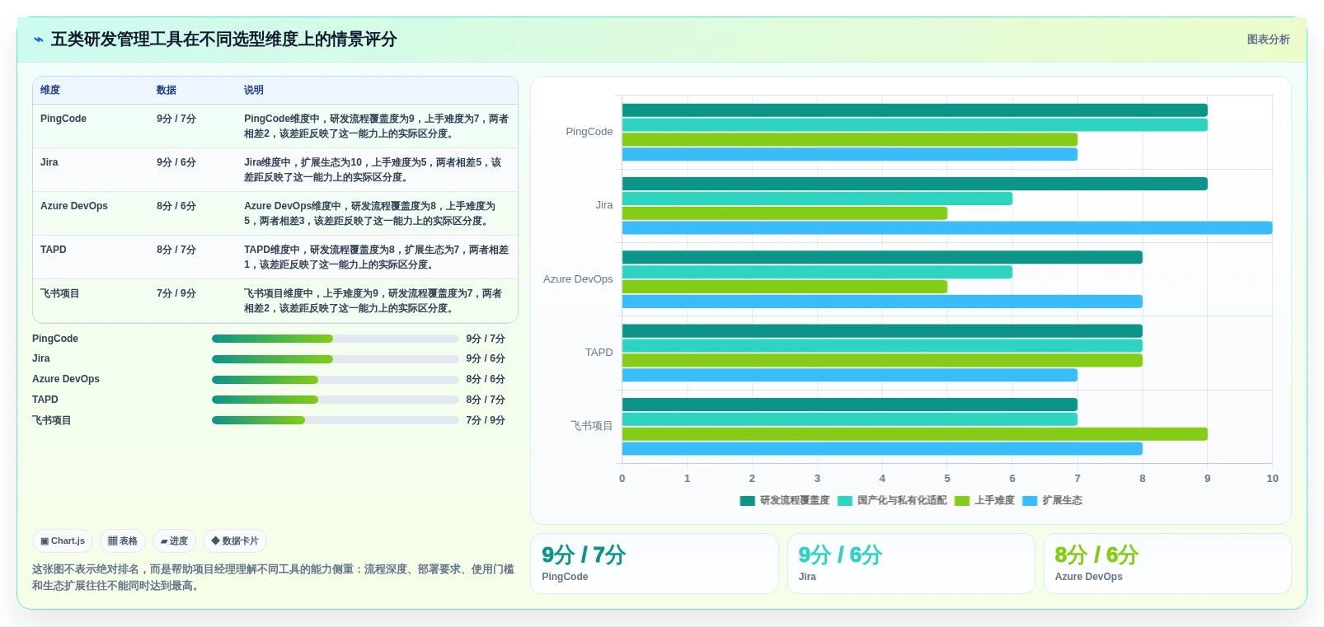This screenshot has height=627, width=1324.
Task: Click the 数据 column header
Action: pyautogui.click(x=167, y=91)
